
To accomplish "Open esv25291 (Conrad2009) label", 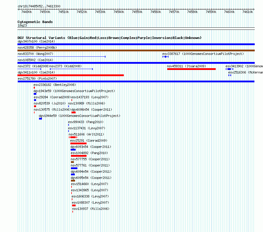I will click(89, 140).
